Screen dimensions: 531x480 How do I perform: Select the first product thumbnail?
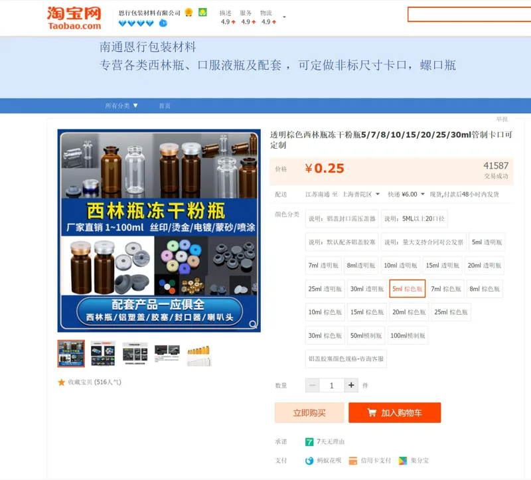71,354
